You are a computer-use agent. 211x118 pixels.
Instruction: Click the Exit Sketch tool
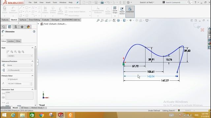pyautogui.click(x=5, y=10)
